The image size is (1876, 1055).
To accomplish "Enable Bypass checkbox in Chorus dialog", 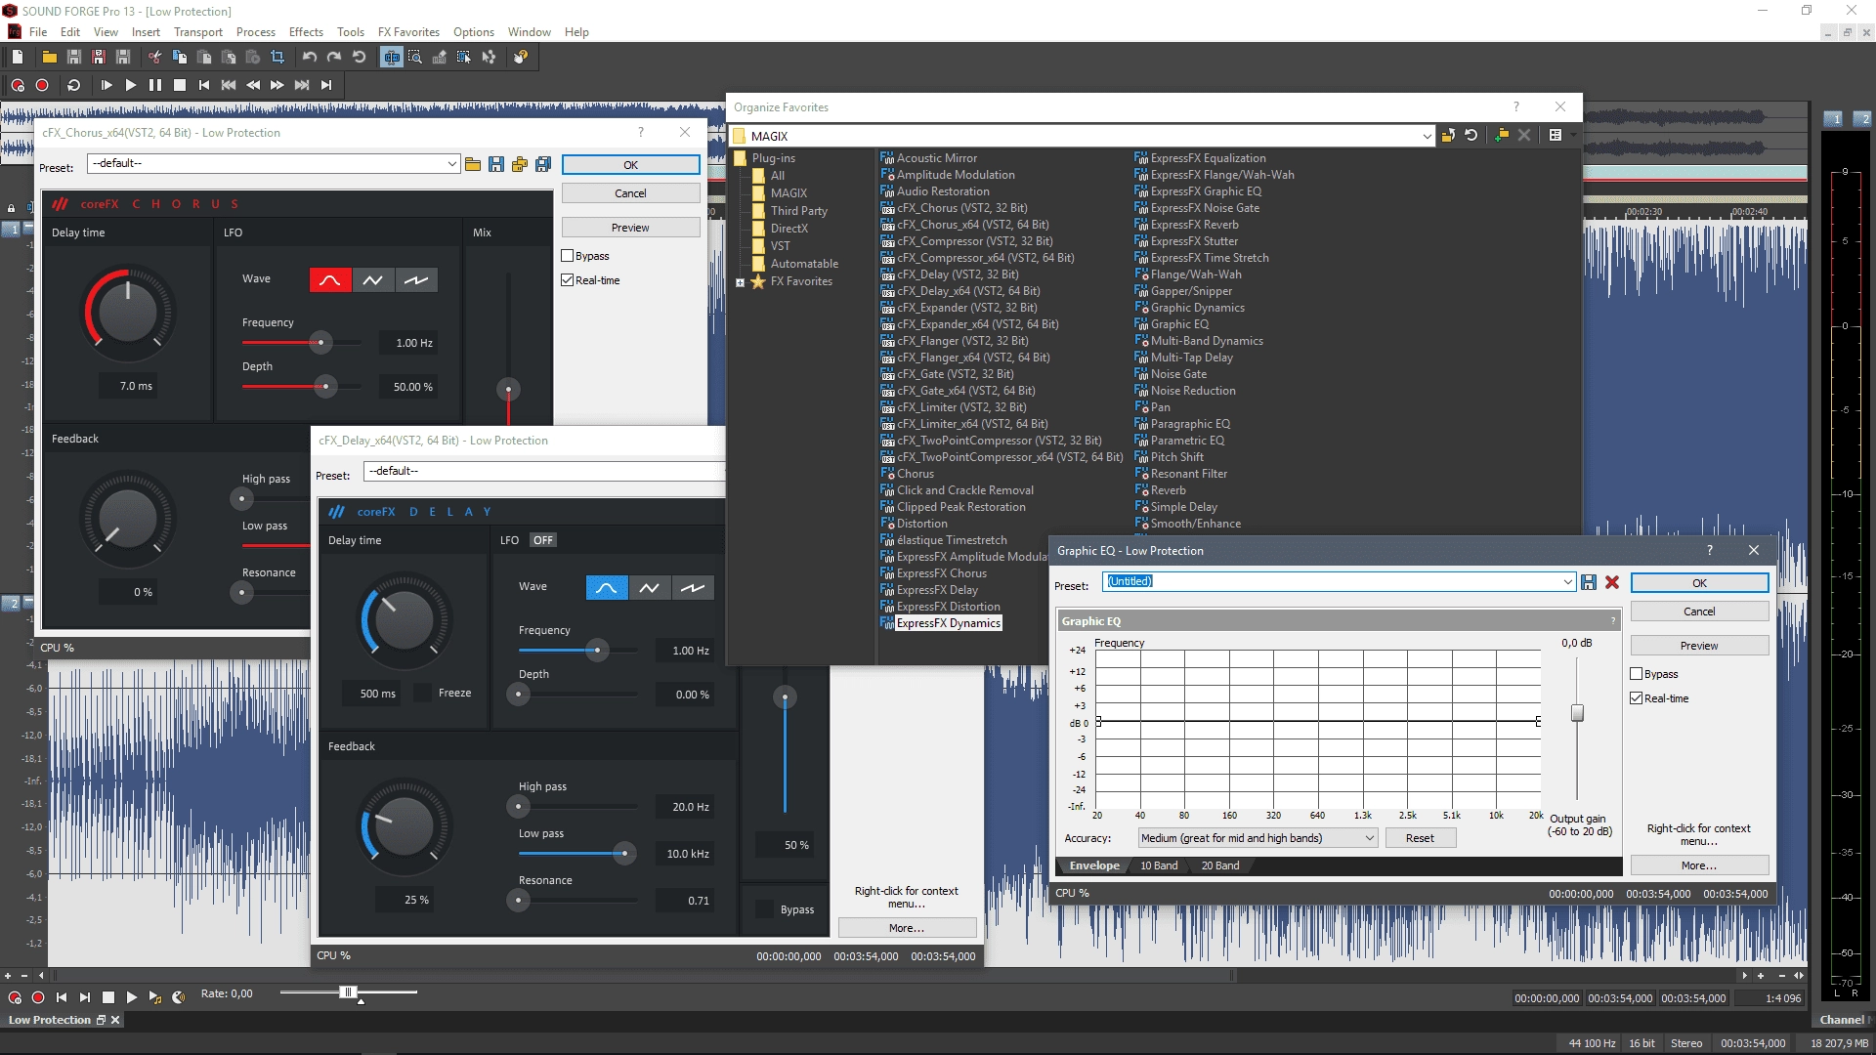I will (x=568, y=256).
